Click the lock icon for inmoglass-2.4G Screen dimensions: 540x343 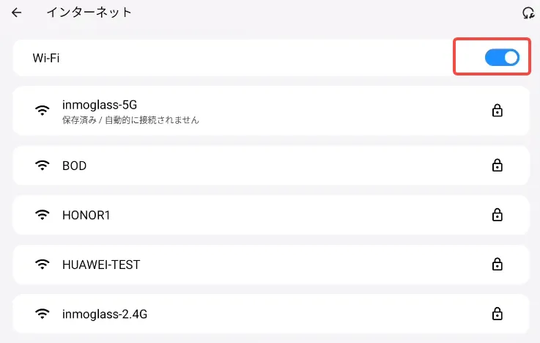click(497, 314)
